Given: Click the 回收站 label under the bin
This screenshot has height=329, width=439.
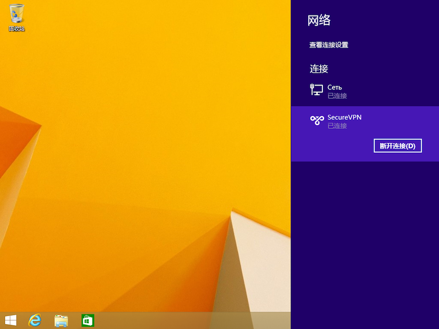Looking at the screenshot, I should point(16,28).
